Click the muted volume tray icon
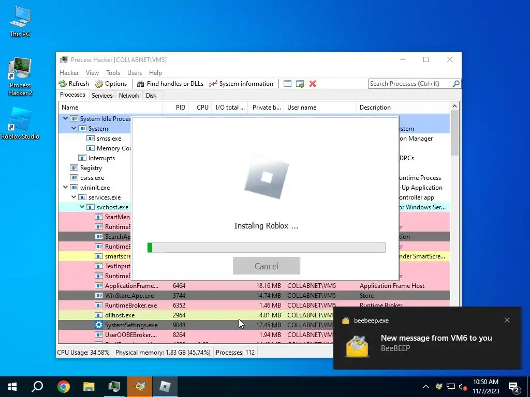The width and height of the screenshot is (530, 397). (463, 387)
